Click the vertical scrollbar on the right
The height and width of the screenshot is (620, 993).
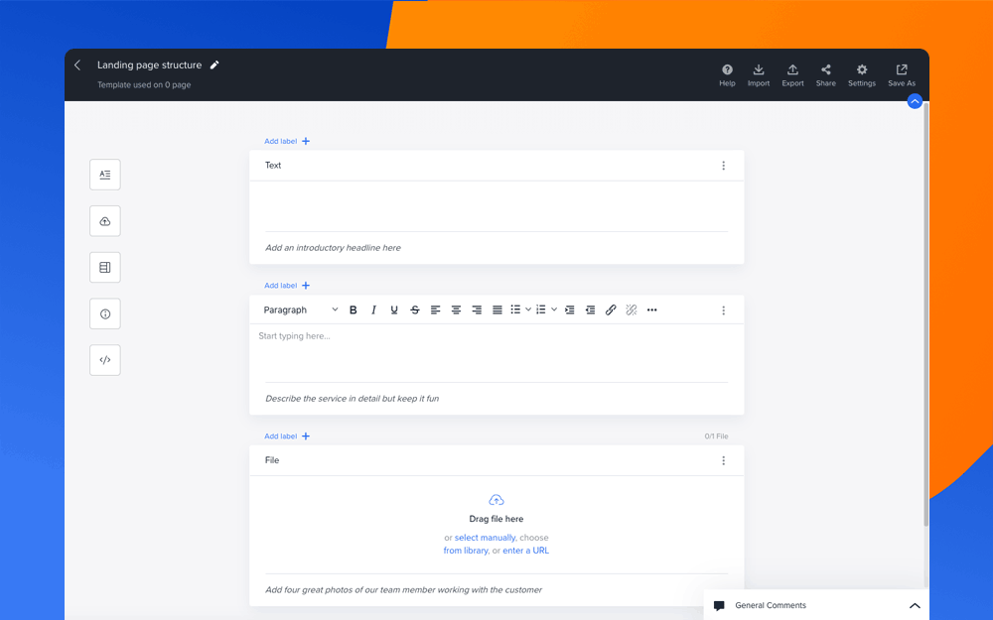pos(925,314)
